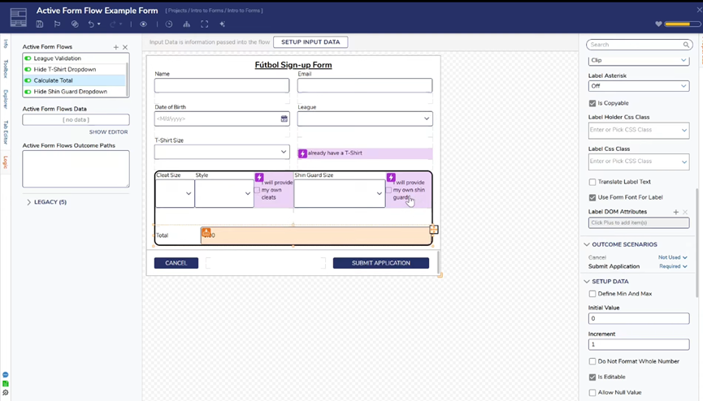Image resolution: width=703 pixels, height=401 pixels.
Task: Switch to the Explorer side tab
Action: pos(6,99)
